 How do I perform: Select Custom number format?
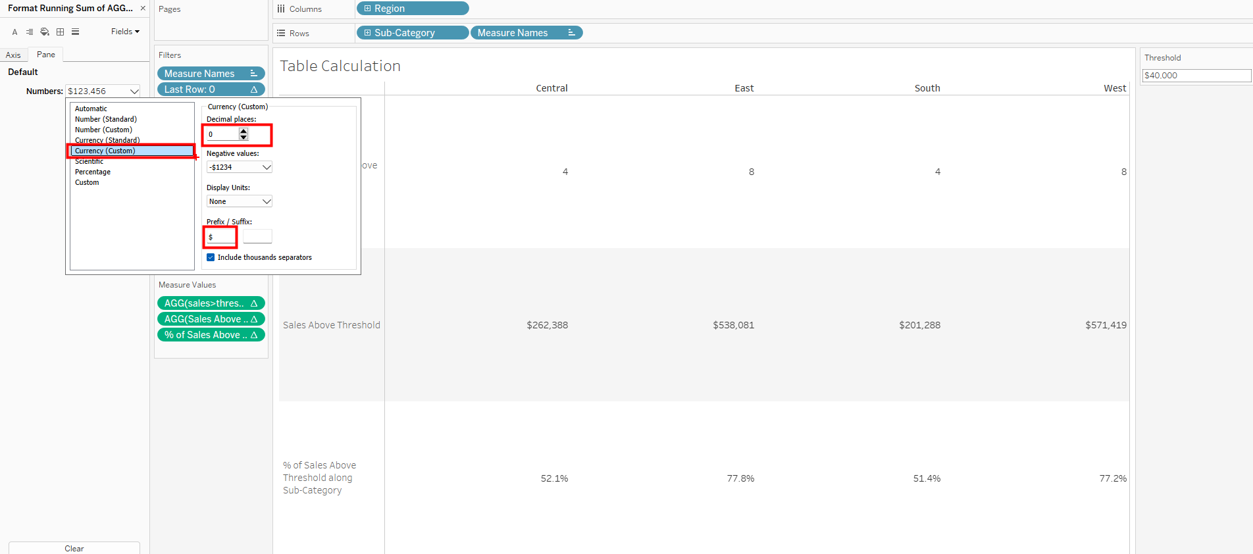(87, 182)
